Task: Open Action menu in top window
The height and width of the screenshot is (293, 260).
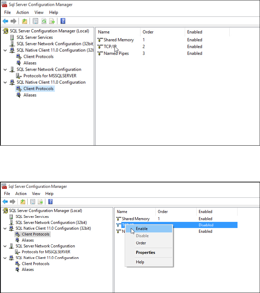Action: (22, 13)
